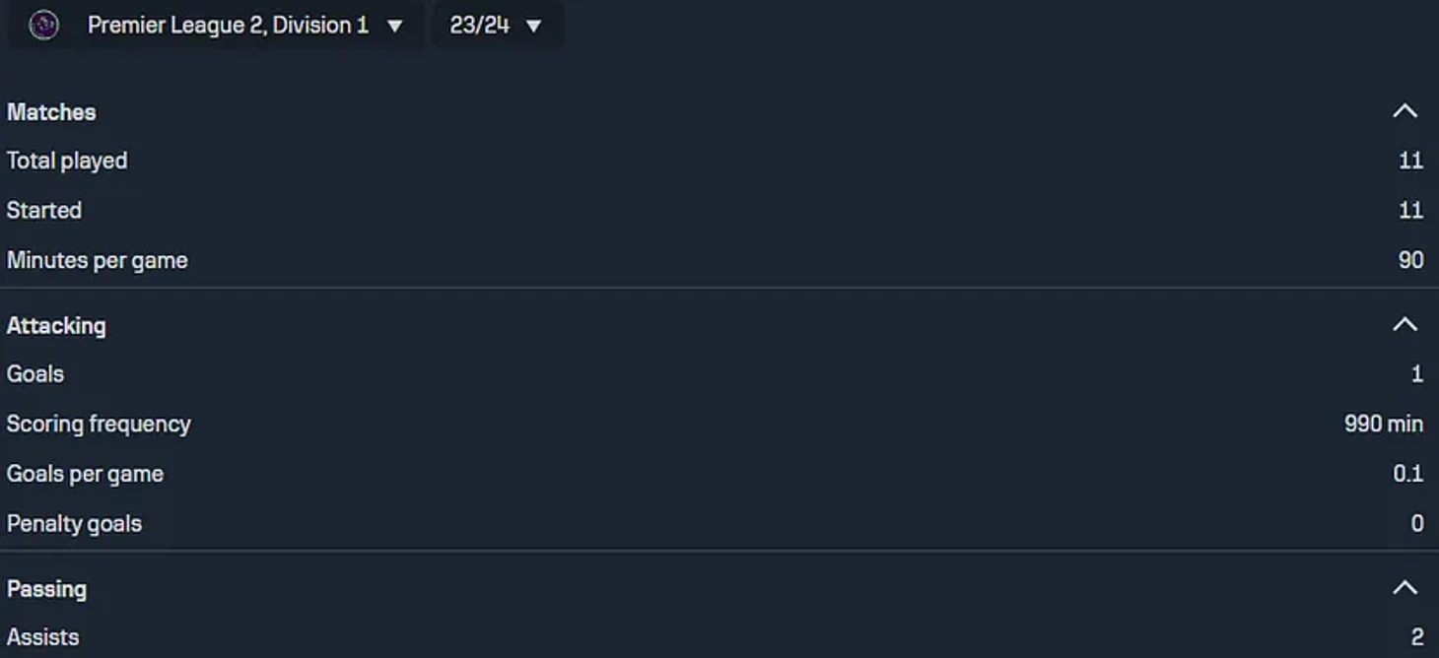
Task: Open the Premier League 2, Division 1 dropdown
Action: click(217, 25)
